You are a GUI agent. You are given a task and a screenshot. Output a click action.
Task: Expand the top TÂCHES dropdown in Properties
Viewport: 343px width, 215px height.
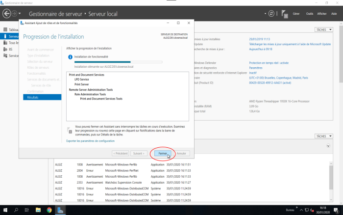point(323,30)
